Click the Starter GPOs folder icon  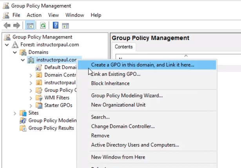tap(39, 105)
